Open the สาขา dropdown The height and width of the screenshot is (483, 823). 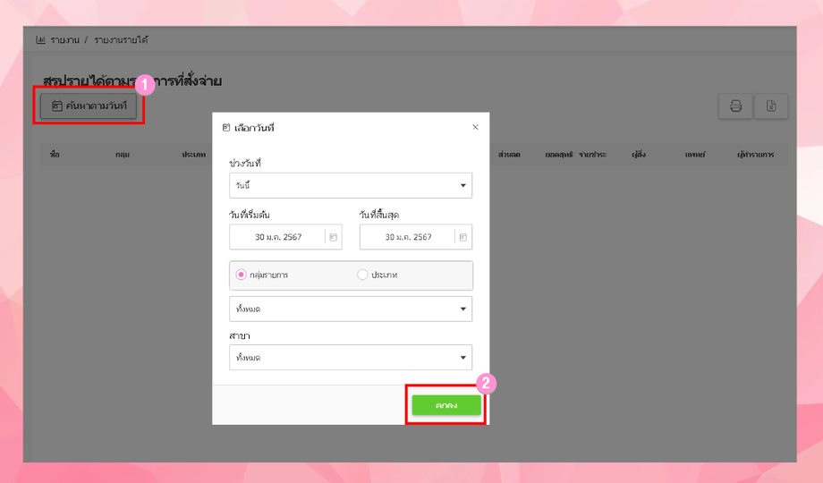point(351,358)
